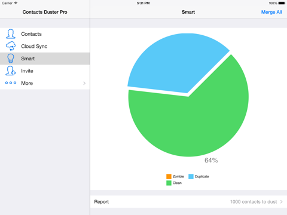Expand the More row chevron
The image size is (287, 215).
tap(84, 83)
